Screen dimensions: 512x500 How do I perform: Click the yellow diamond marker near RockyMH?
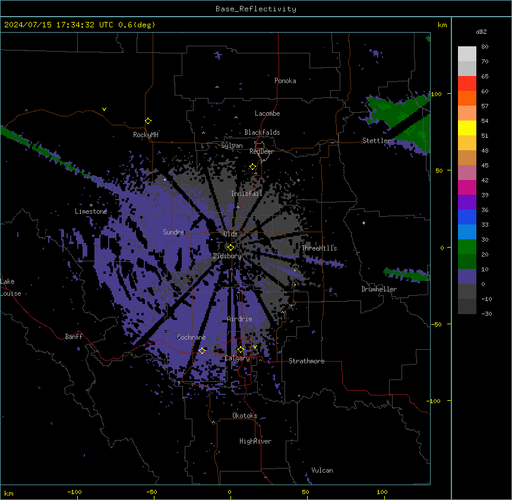coord(148,121)
